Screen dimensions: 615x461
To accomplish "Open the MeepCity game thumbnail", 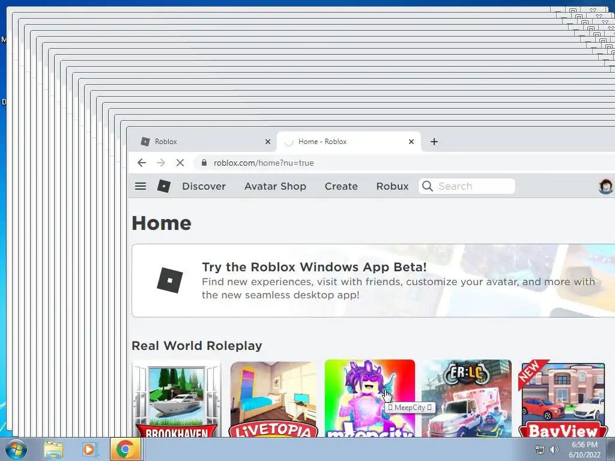I will point(369,399).
